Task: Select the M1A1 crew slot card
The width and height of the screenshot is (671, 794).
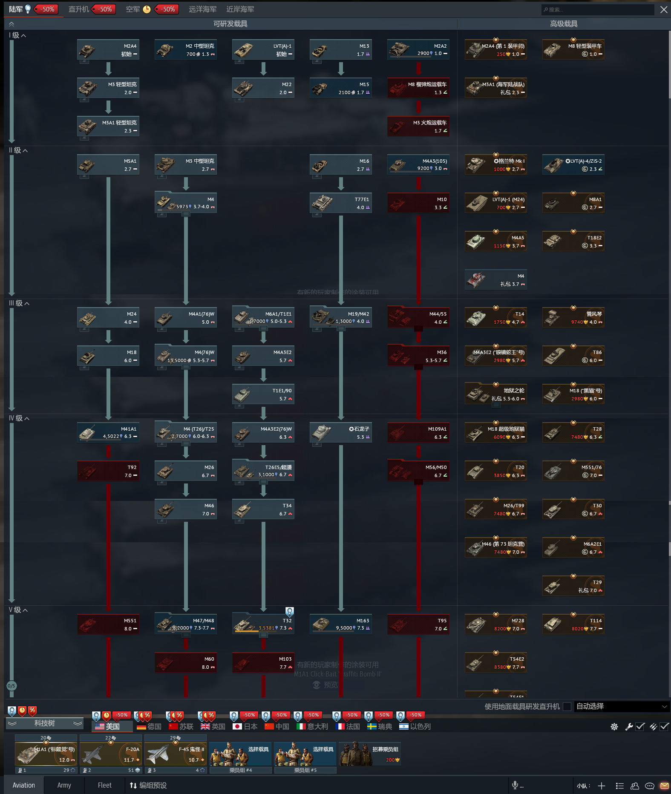Action: [46, 754]
